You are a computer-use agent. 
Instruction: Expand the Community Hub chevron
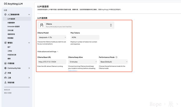29,68
